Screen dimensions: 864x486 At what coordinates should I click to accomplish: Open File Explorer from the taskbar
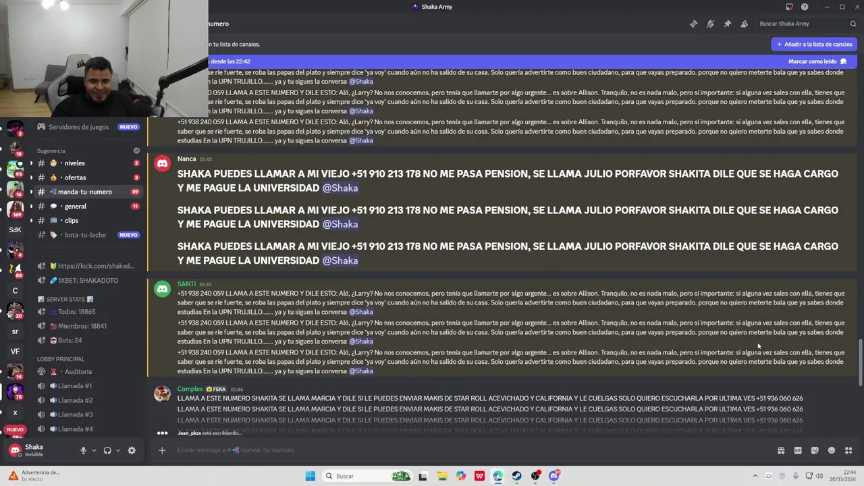[x=442, y=476]
